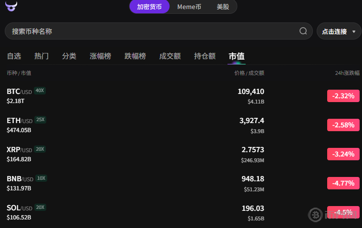This screenshot has height=228, width=362.
Task: Click the SOL 20X leverage badge
Action: tap(40, 207)
